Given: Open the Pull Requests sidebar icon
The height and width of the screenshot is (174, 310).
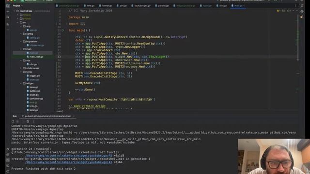Looking at the screenshot, I should [x=8, y=17].
